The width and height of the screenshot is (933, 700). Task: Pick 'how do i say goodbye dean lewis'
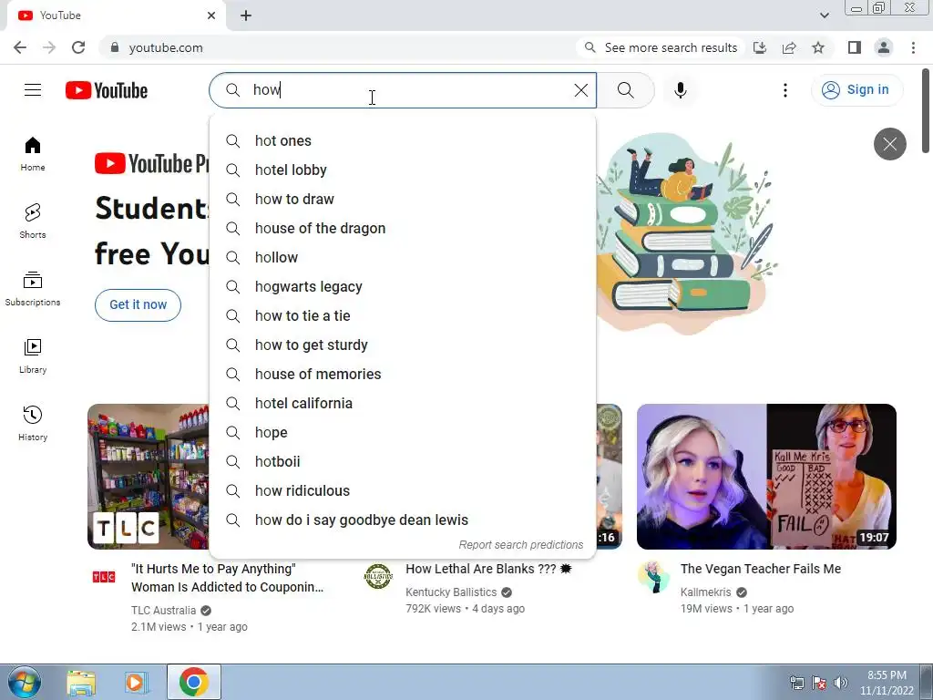pos(403,520)
